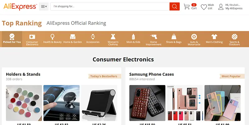Click the "I'm shopping for" search field
This screenshot has height=125, width=249.
(110, 7)
